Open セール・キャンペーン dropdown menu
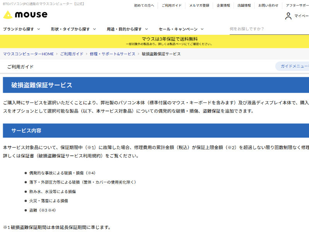Viewport: 309px width, 232px height. tap(181, 29)
